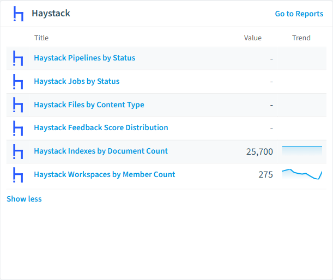The height and width of the screenshot is (280, 333).
Task: Open Haystack Workspaces by Member Count report
Action: (105, 174)
